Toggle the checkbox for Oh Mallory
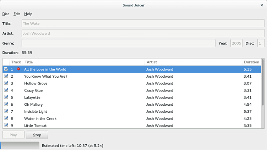267x150 pixels. (x=6, y=104)
